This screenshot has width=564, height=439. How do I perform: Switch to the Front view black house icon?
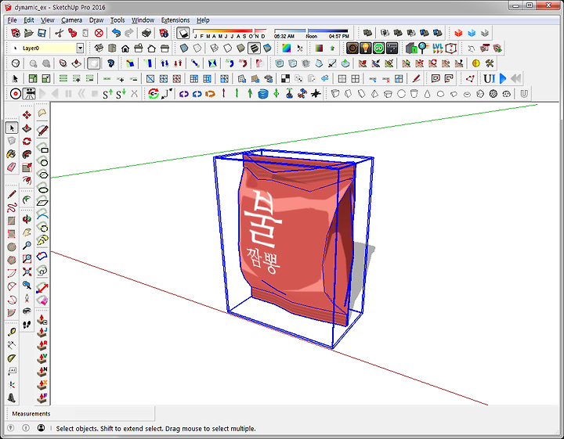click(125, 49)
